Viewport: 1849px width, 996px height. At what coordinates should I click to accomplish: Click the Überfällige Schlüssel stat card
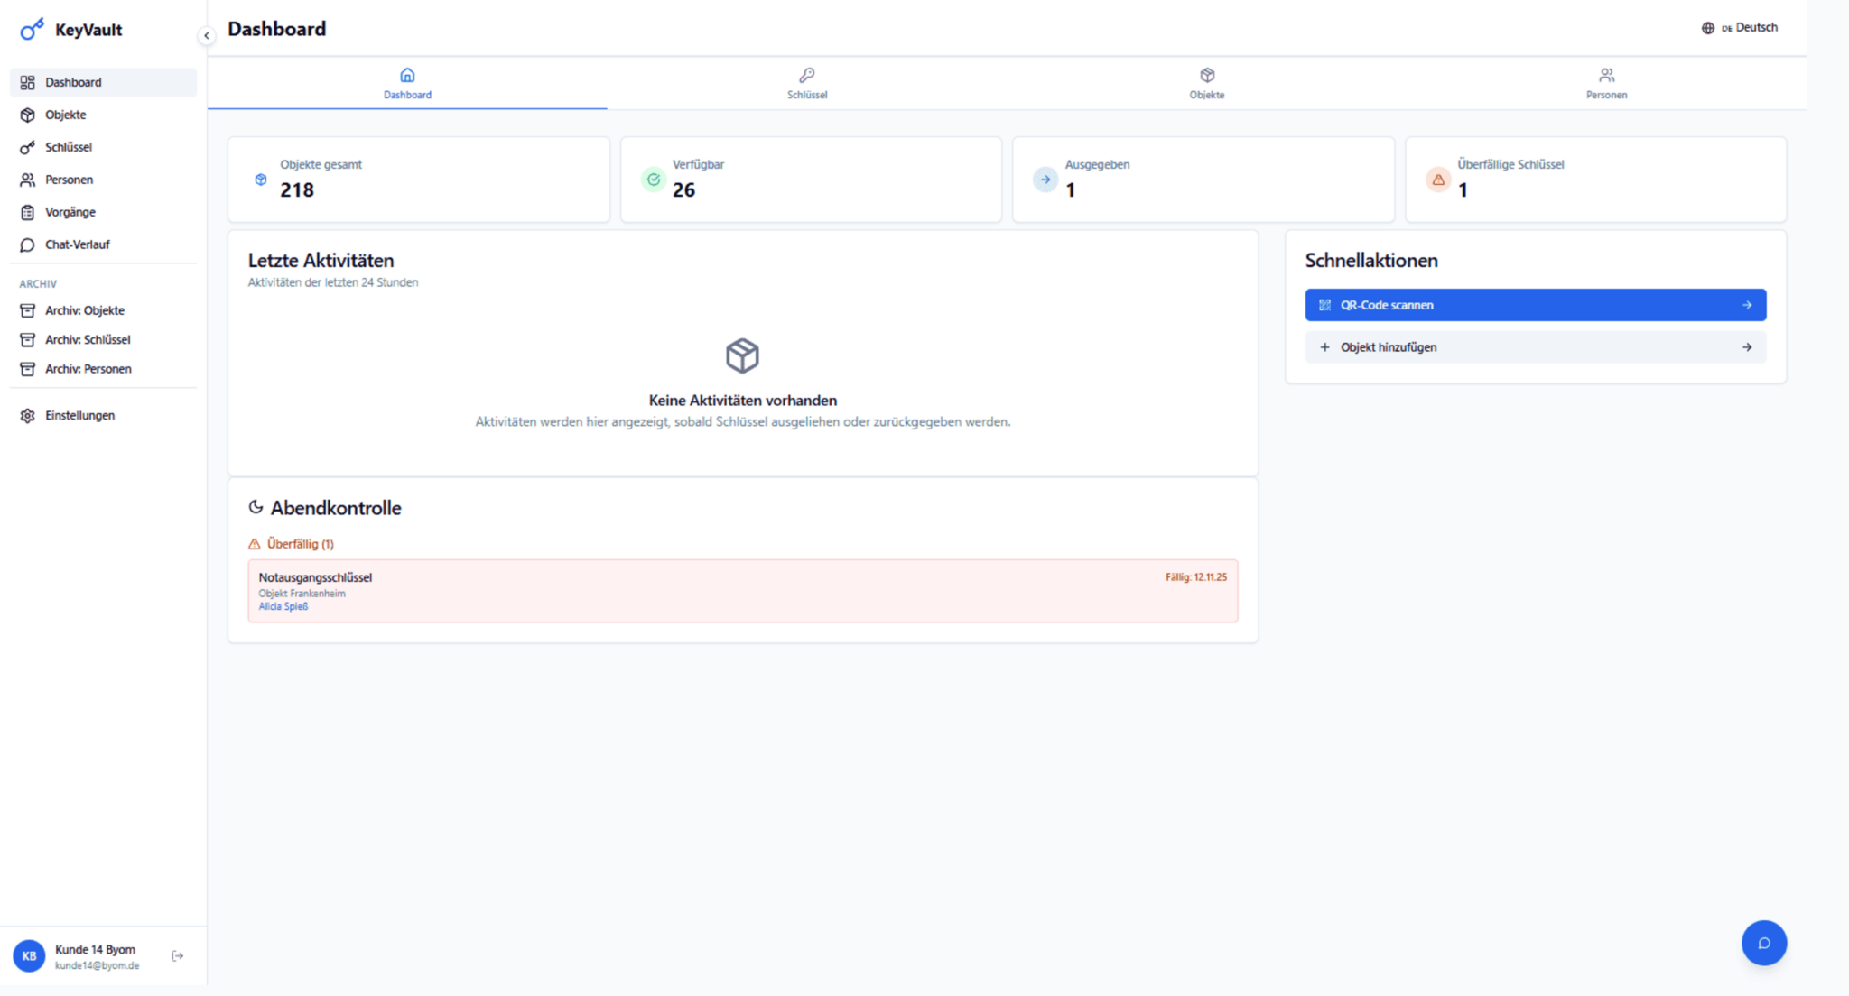click(1595, 179)
